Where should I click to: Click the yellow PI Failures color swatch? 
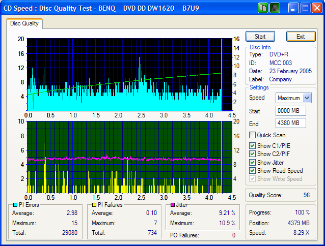click(94, 205)
